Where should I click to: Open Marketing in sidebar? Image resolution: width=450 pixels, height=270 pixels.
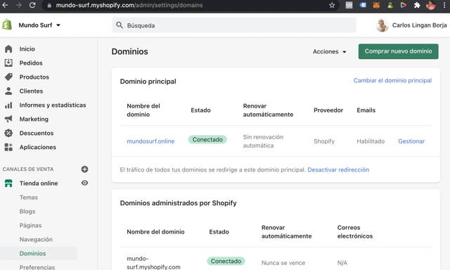coord(34,119)
